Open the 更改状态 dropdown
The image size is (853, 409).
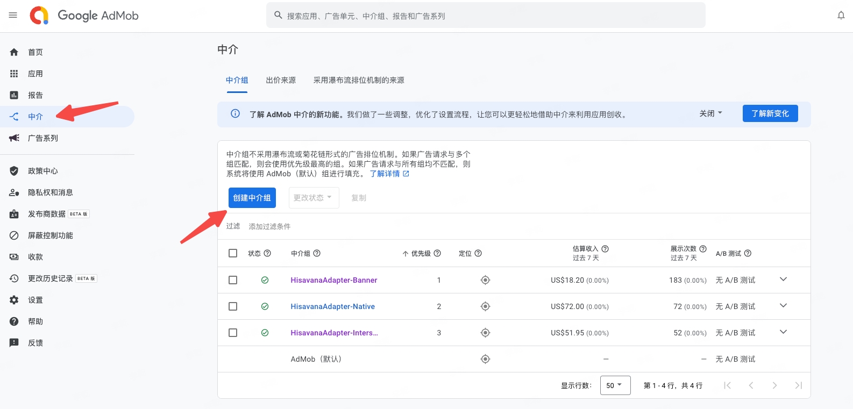(x=314, y=198)
